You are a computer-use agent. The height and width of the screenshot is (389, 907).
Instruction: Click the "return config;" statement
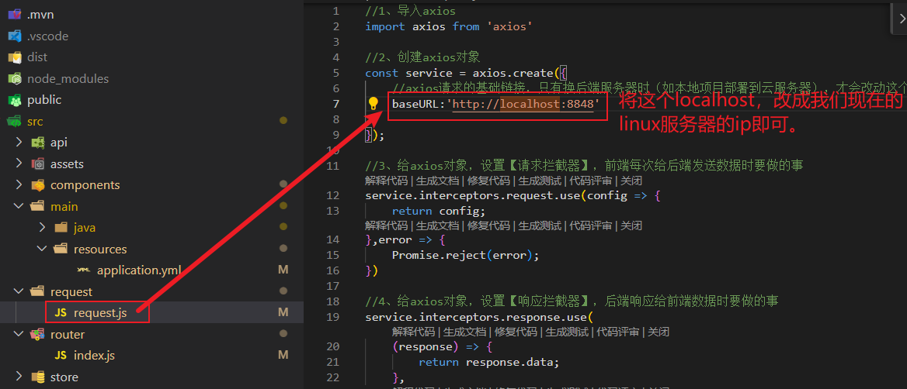tap(439, 211)
